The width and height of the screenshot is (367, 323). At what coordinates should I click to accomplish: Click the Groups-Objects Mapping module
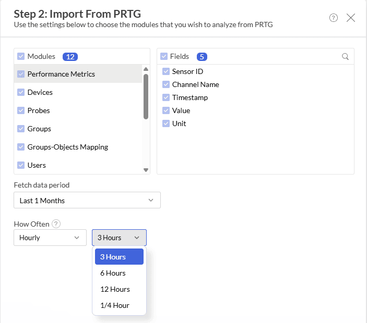(68, 147)
